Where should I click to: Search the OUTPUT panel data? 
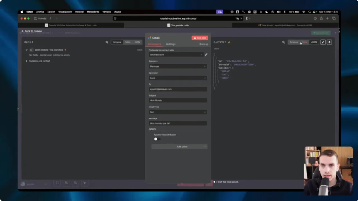[284, 42]
